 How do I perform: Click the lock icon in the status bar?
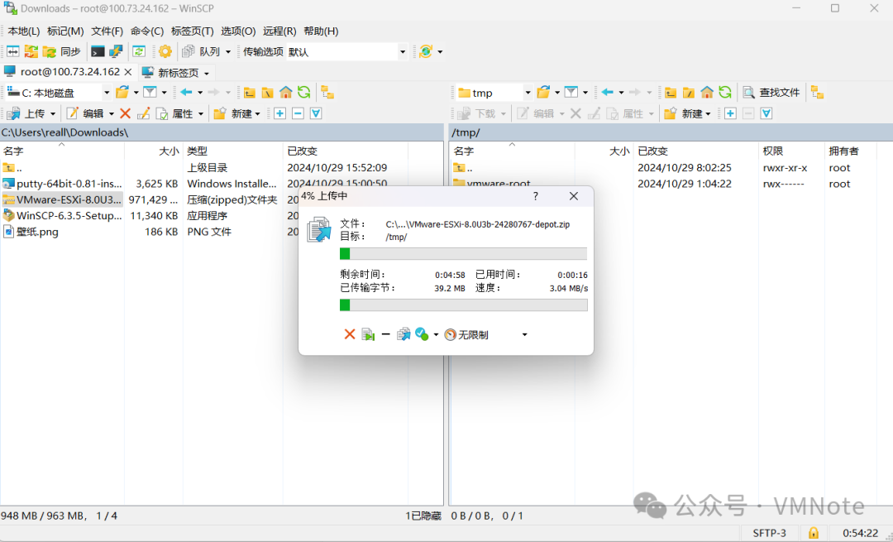[814, 533]
